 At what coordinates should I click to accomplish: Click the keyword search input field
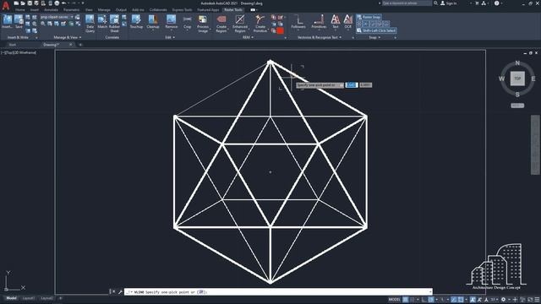pos(407,3)
